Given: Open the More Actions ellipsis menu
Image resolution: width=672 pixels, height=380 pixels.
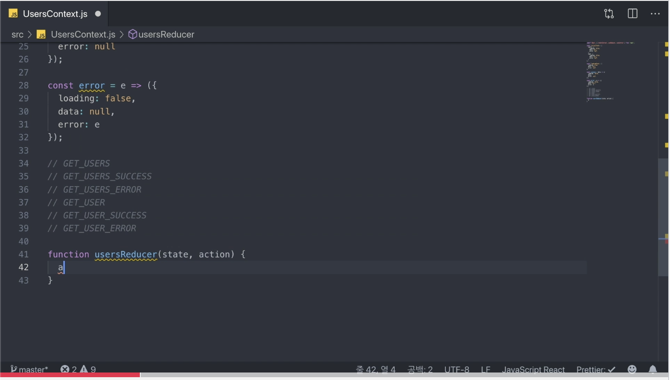Looking at the screenshot, I should [655, 14].
